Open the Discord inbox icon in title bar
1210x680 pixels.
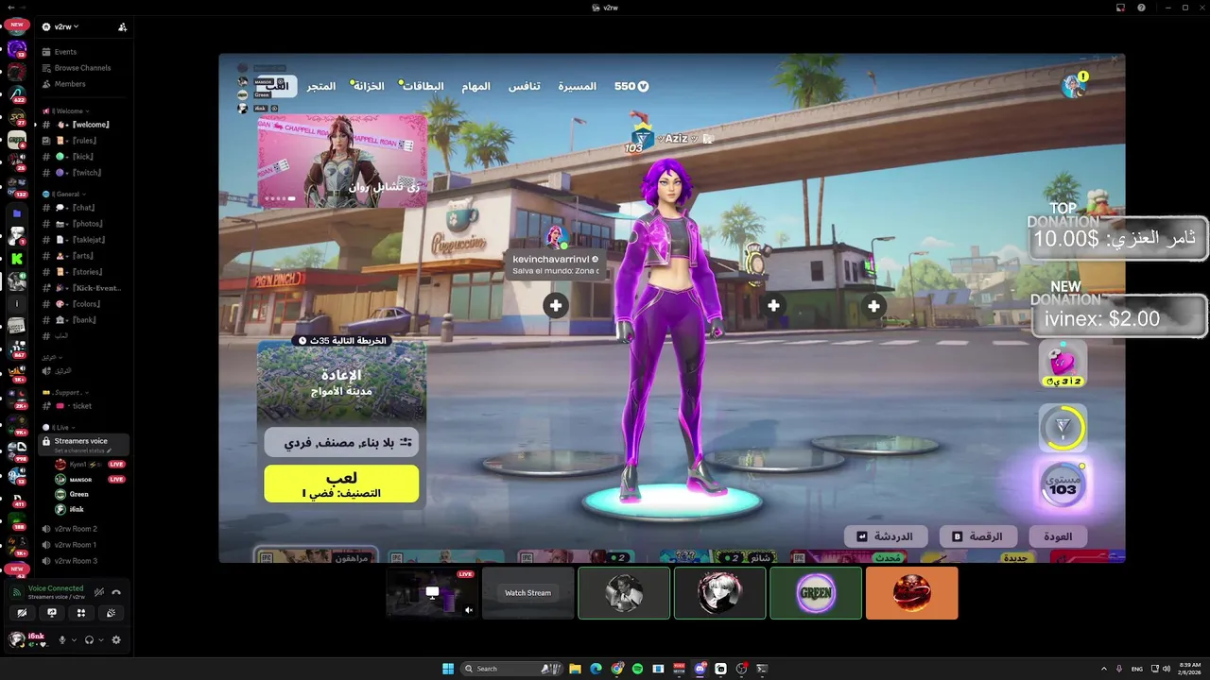[1120, 8]
